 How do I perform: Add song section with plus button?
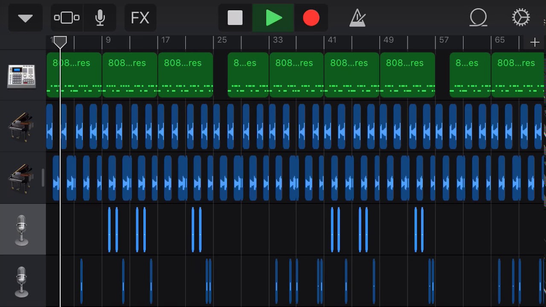click(x=534, y=42)
